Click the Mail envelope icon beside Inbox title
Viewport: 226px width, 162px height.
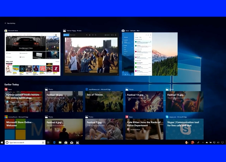tap(123, 30)
